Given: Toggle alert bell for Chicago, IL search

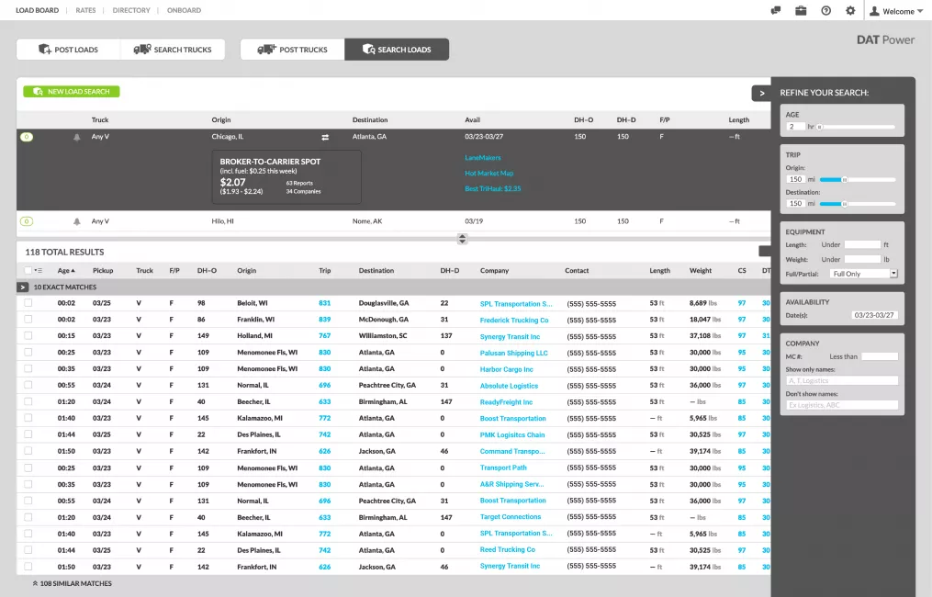Looking at the screenshot, I should pos(77,138).
